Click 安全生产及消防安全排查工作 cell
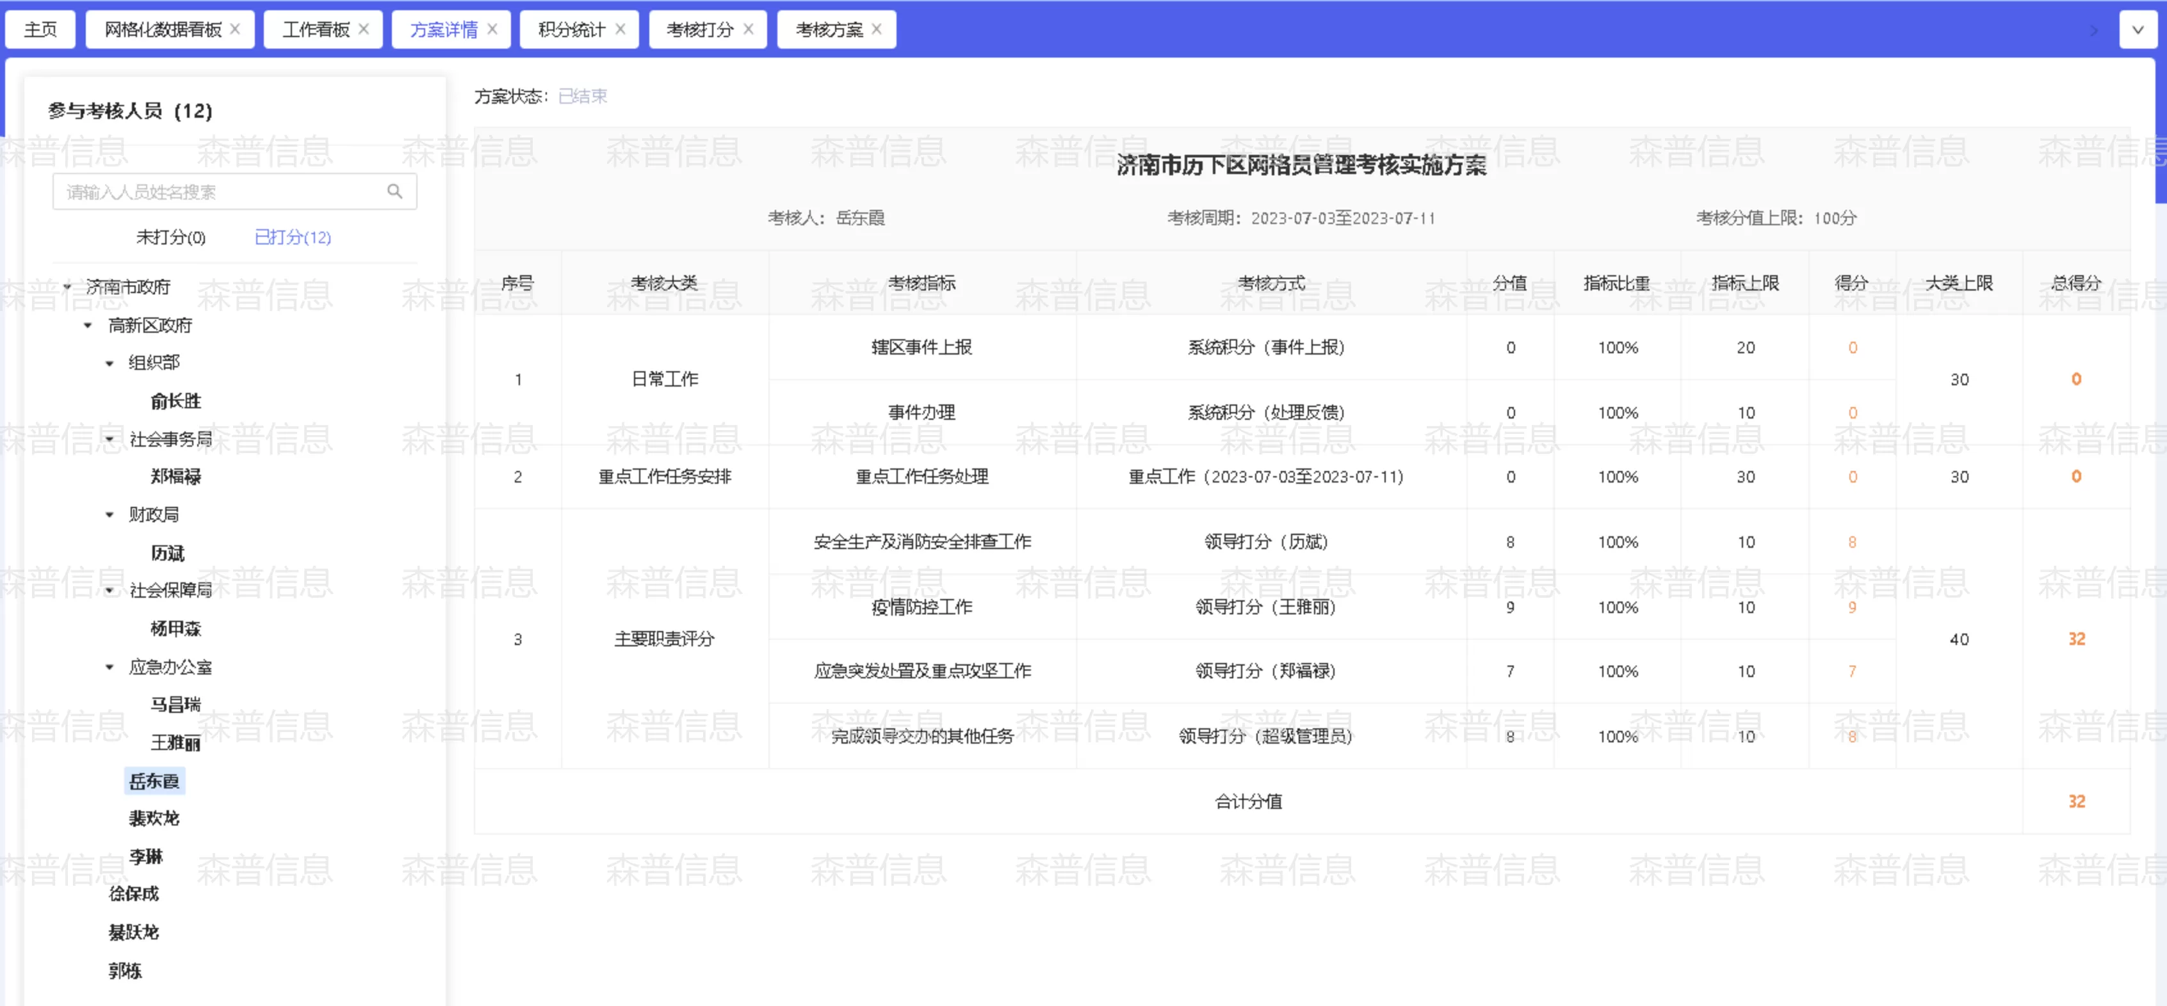Screen dimensions: 2167x1006 coord(922,542)
